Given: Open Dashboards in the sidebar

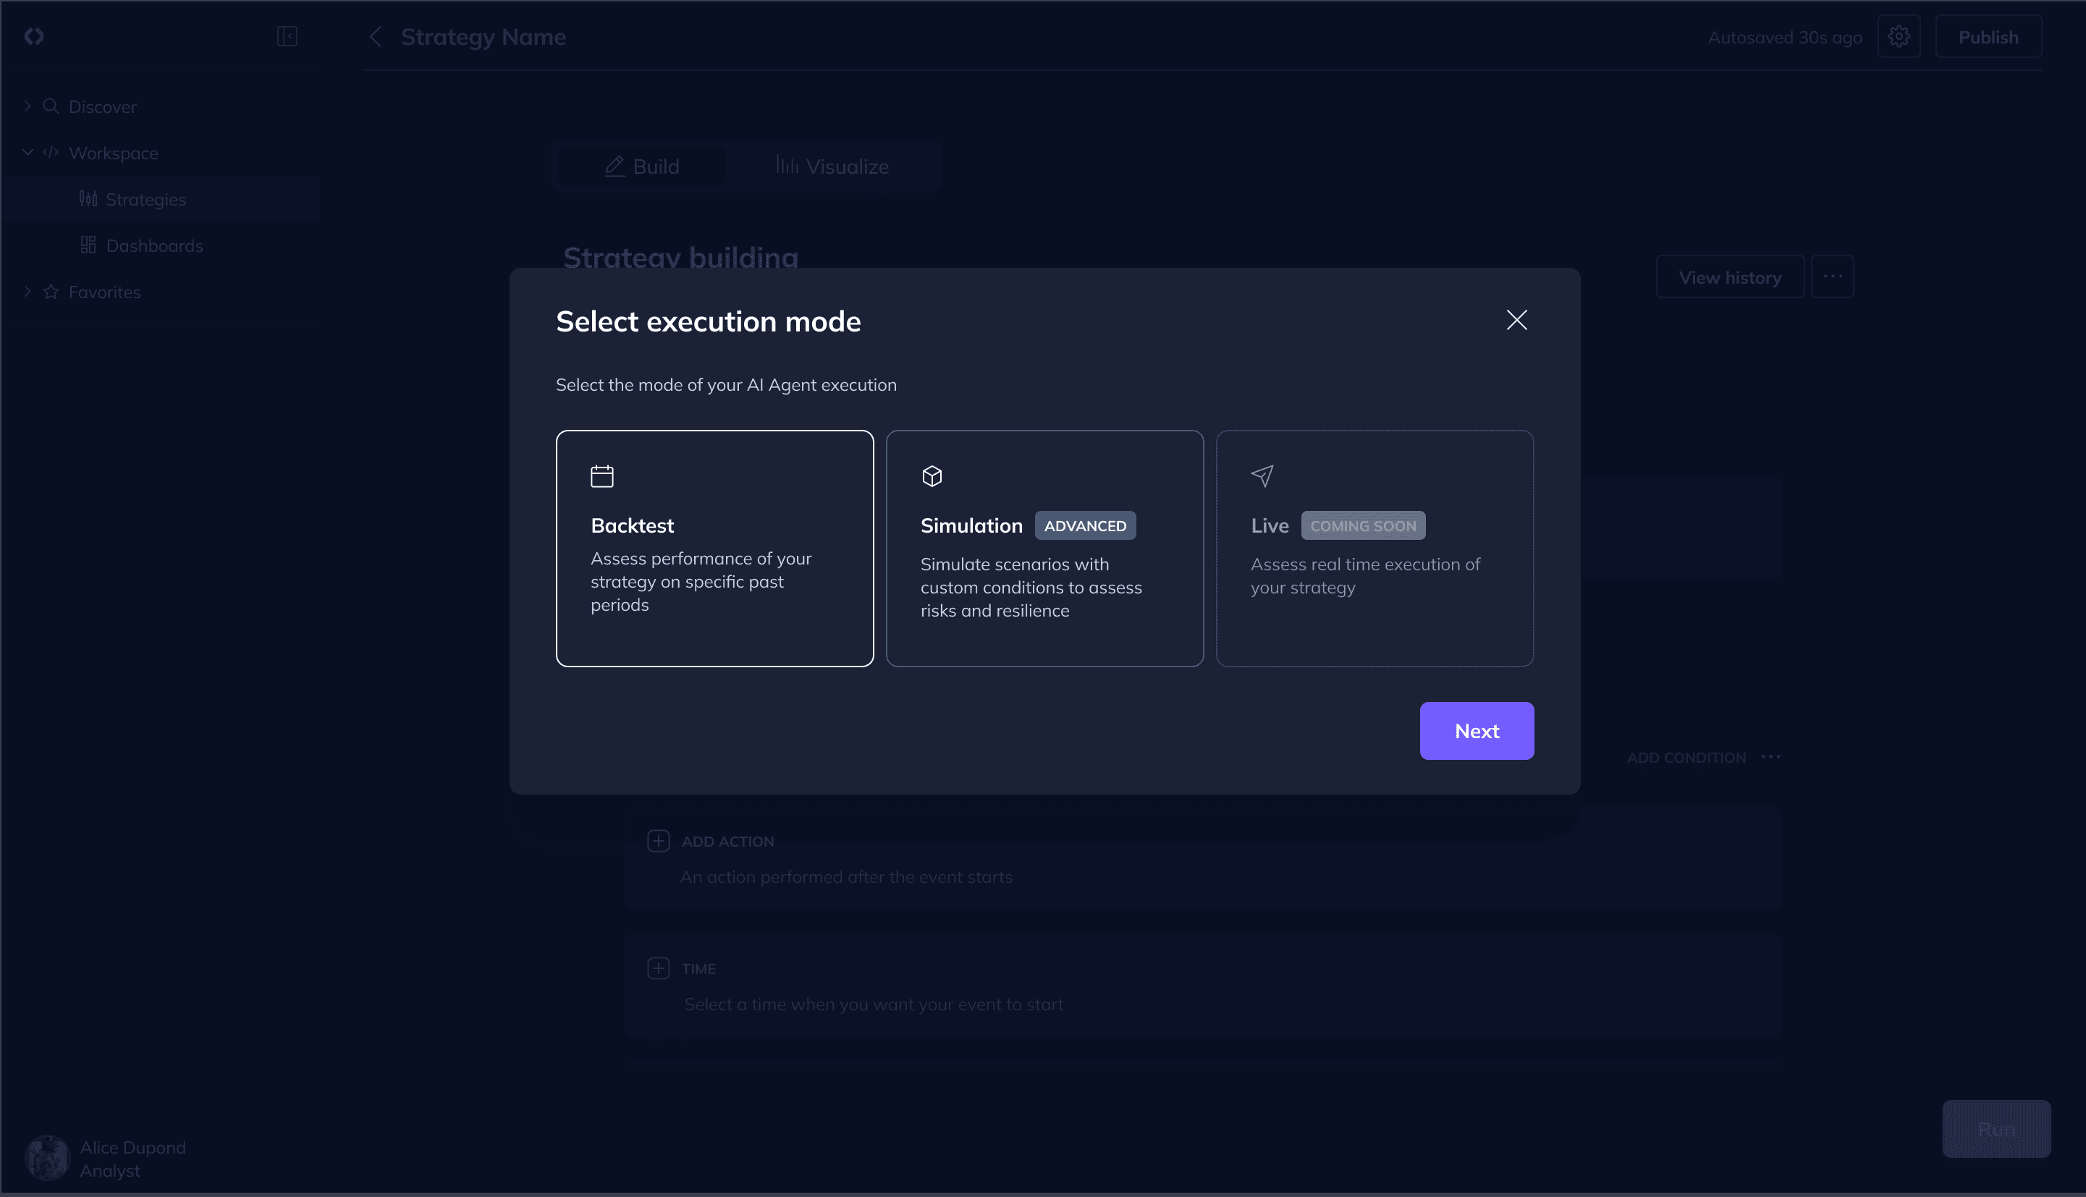Looking at the screenshot, I should (x=153, y=246).
